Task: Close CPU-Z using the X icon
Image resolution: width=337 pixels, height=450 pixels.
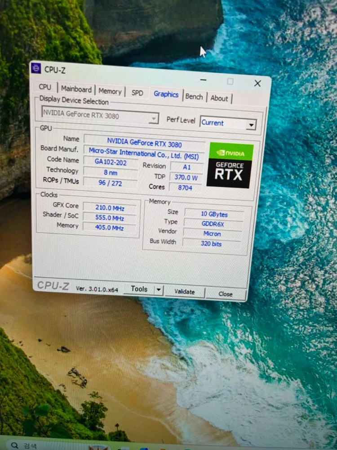Action: [257, 83]
